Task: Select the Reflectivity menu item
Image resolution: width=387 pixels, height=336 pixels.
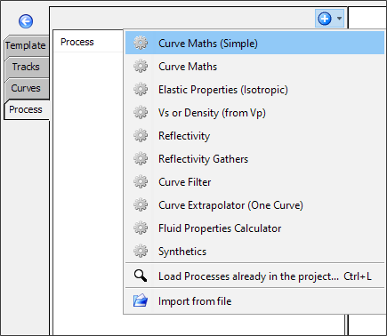Action: (254, 136)
